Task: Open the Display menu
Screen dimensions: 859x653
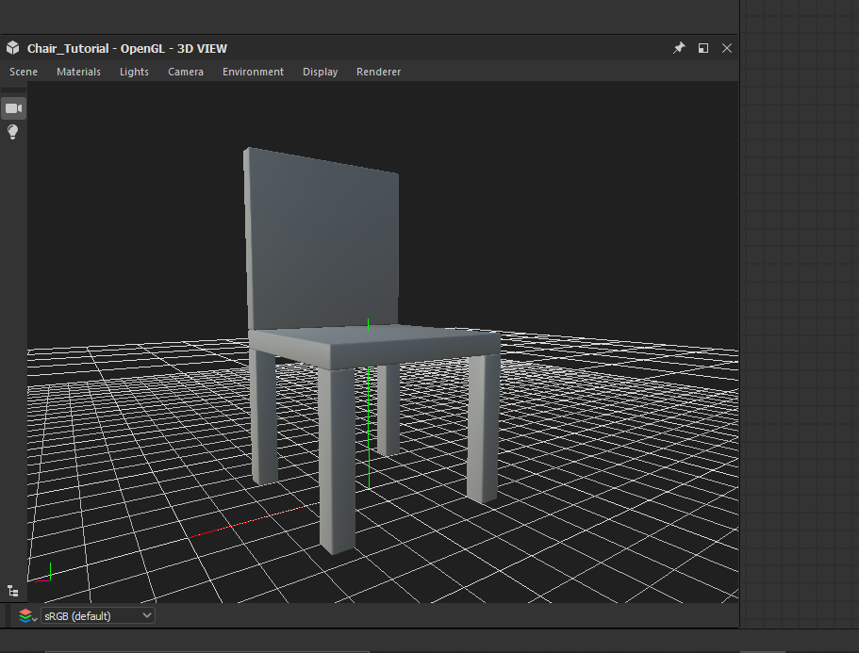Action: (x=320, y=72)
